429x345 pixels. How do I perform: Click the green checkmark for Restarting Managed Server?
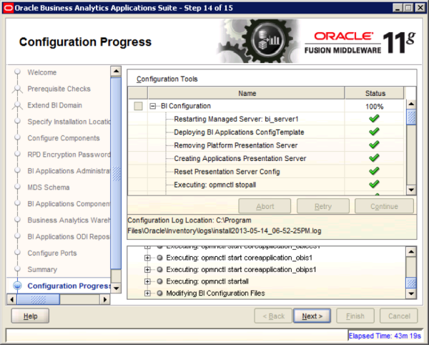(x=373, y=120)
